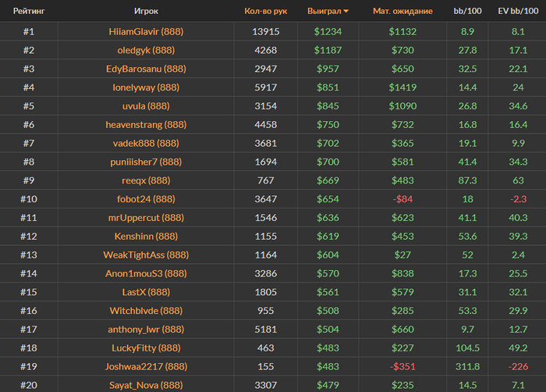Sort by Выиграл column header
Viewport: 546px width, 392px height.
[328, 12]
